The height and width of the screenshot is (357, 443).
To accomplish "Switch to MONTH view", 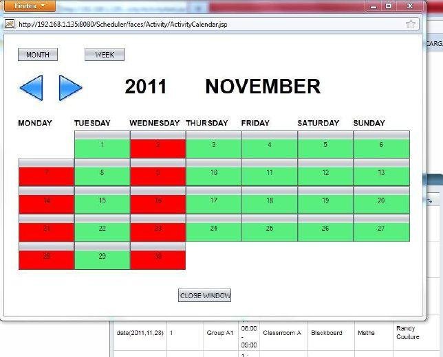I will pos(38,54).
